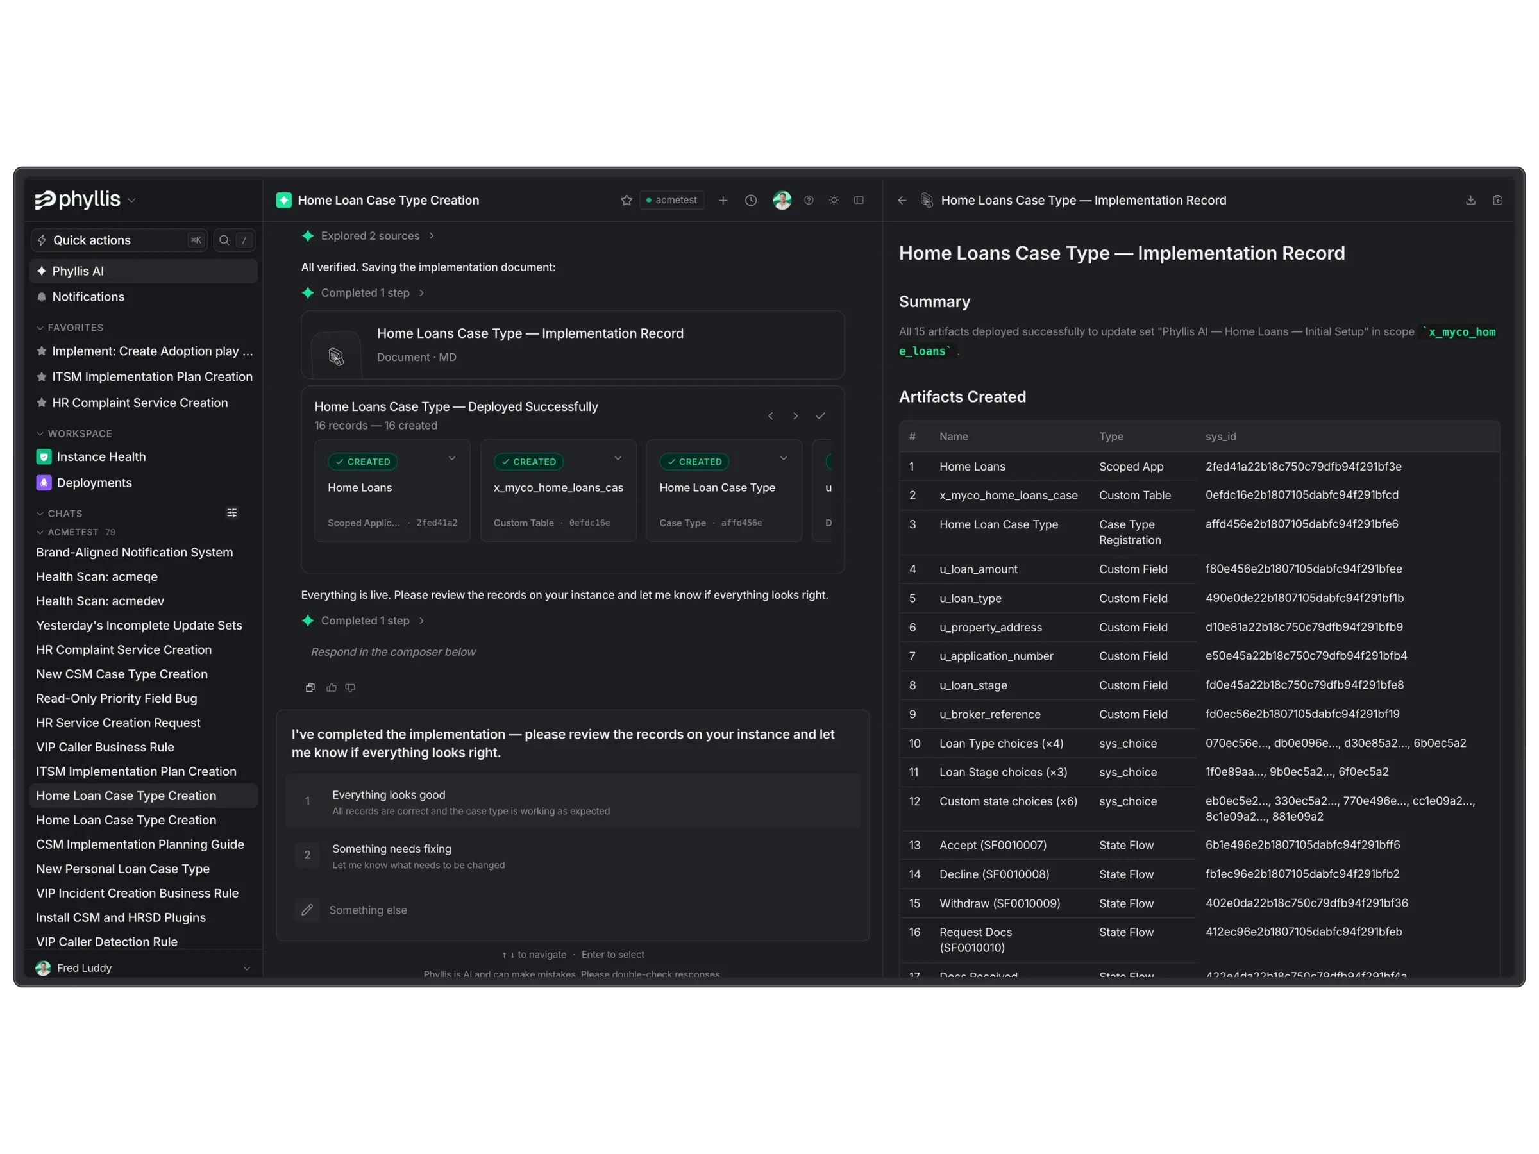Open chat history clock icon

coord(751,200)
